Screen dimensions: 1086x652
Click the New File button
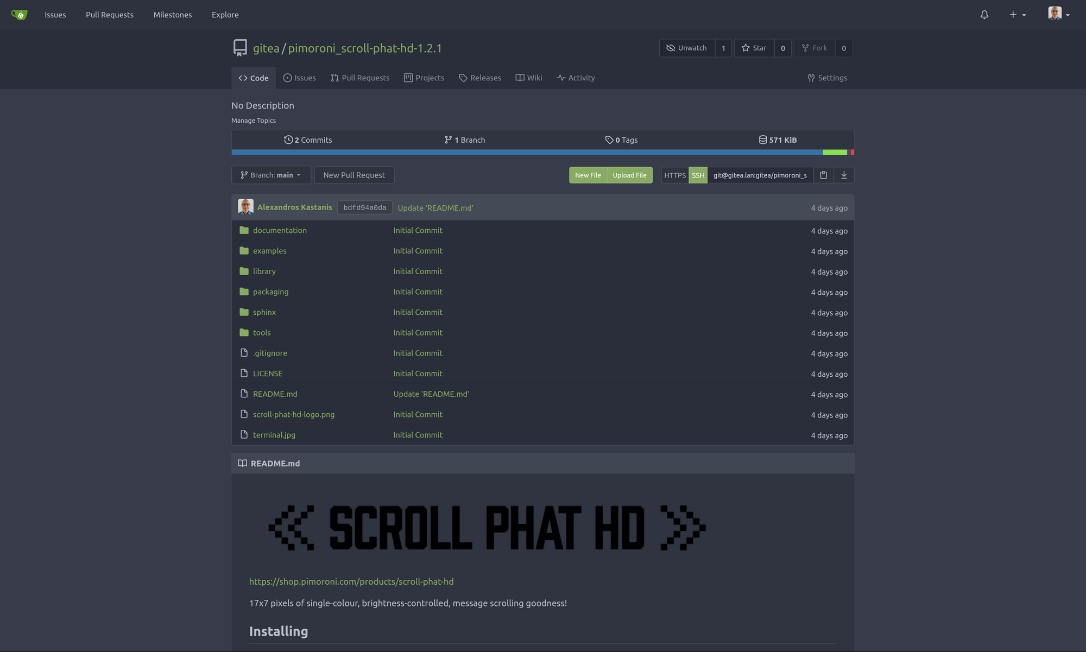[x=588, y=175]
